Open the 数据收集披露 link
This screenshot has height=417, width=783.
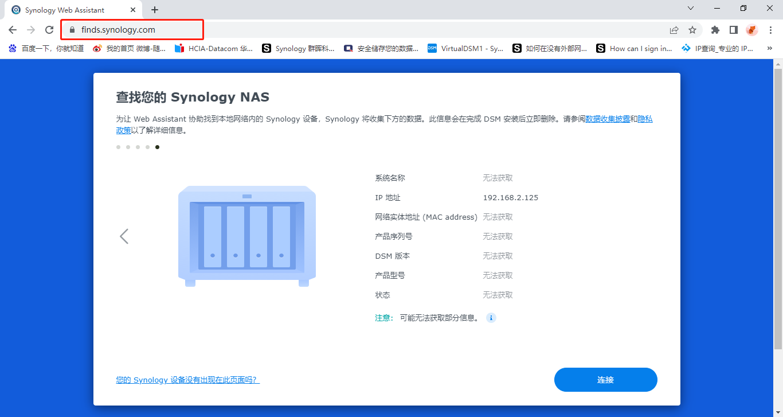607,119
